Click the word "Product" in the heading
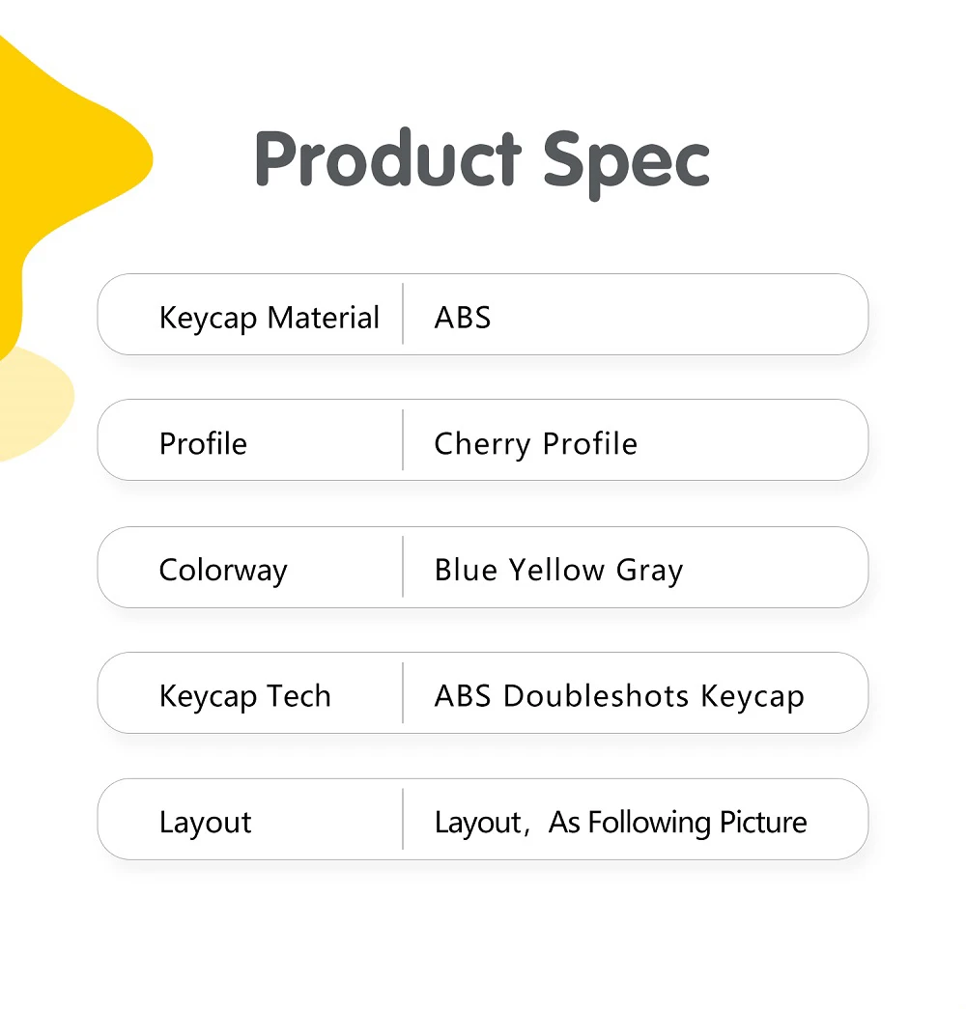 tap(387, 159)
